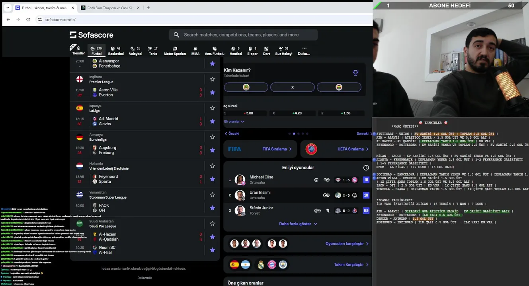Click the FIFA logo
529x286 pixels.
click(x=234, y=149)
